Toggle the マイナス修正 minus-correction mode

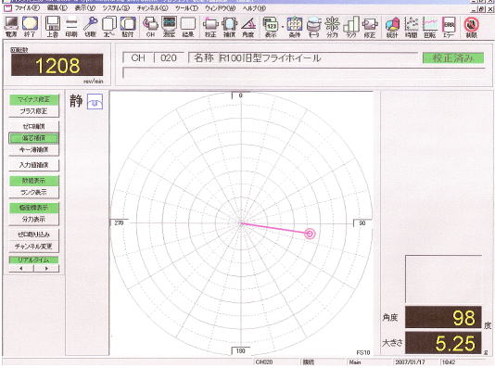[x=33, y=100]
